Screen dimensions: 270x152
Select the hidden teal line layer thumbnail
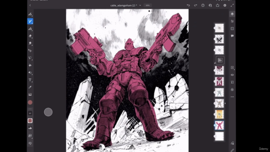pyautogui.click(x=219, y=92)
